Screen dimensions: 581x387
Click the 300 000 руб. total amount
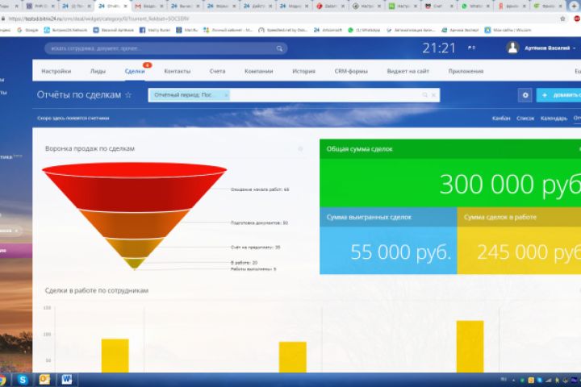click(510, 184)
